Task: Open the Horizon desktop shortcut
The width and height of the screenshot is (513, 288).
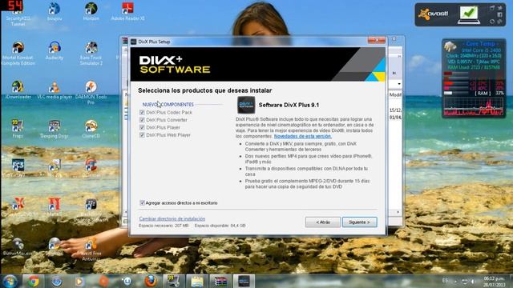Action: [91, 12]
